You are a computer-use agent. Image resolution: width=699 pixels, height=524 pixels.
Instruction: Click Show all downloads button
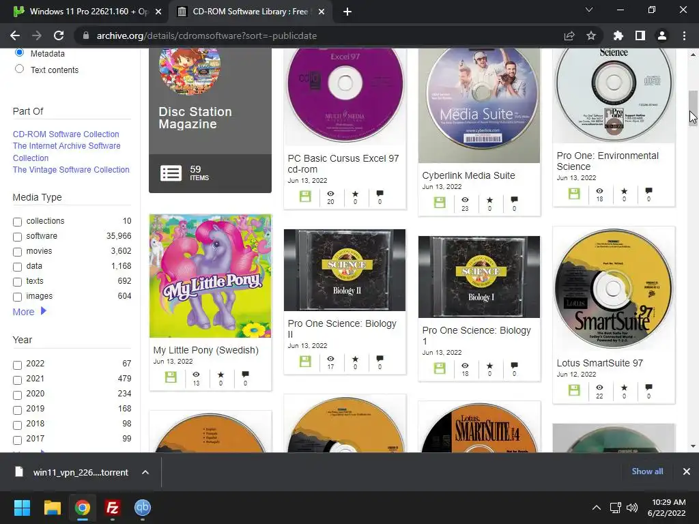[x=647, y=471]
